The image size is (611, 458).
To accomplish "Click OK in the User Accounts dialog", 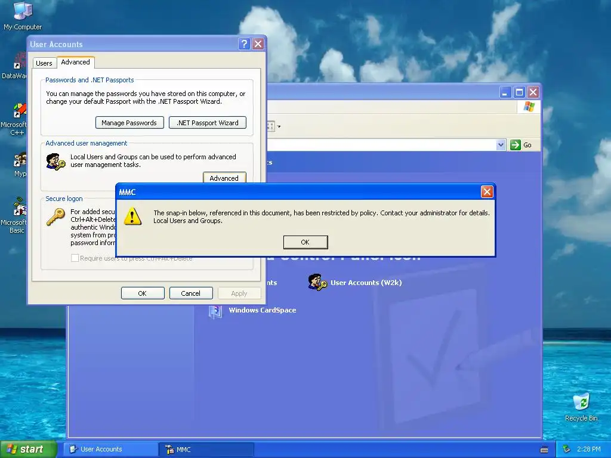I will point(143,293).
